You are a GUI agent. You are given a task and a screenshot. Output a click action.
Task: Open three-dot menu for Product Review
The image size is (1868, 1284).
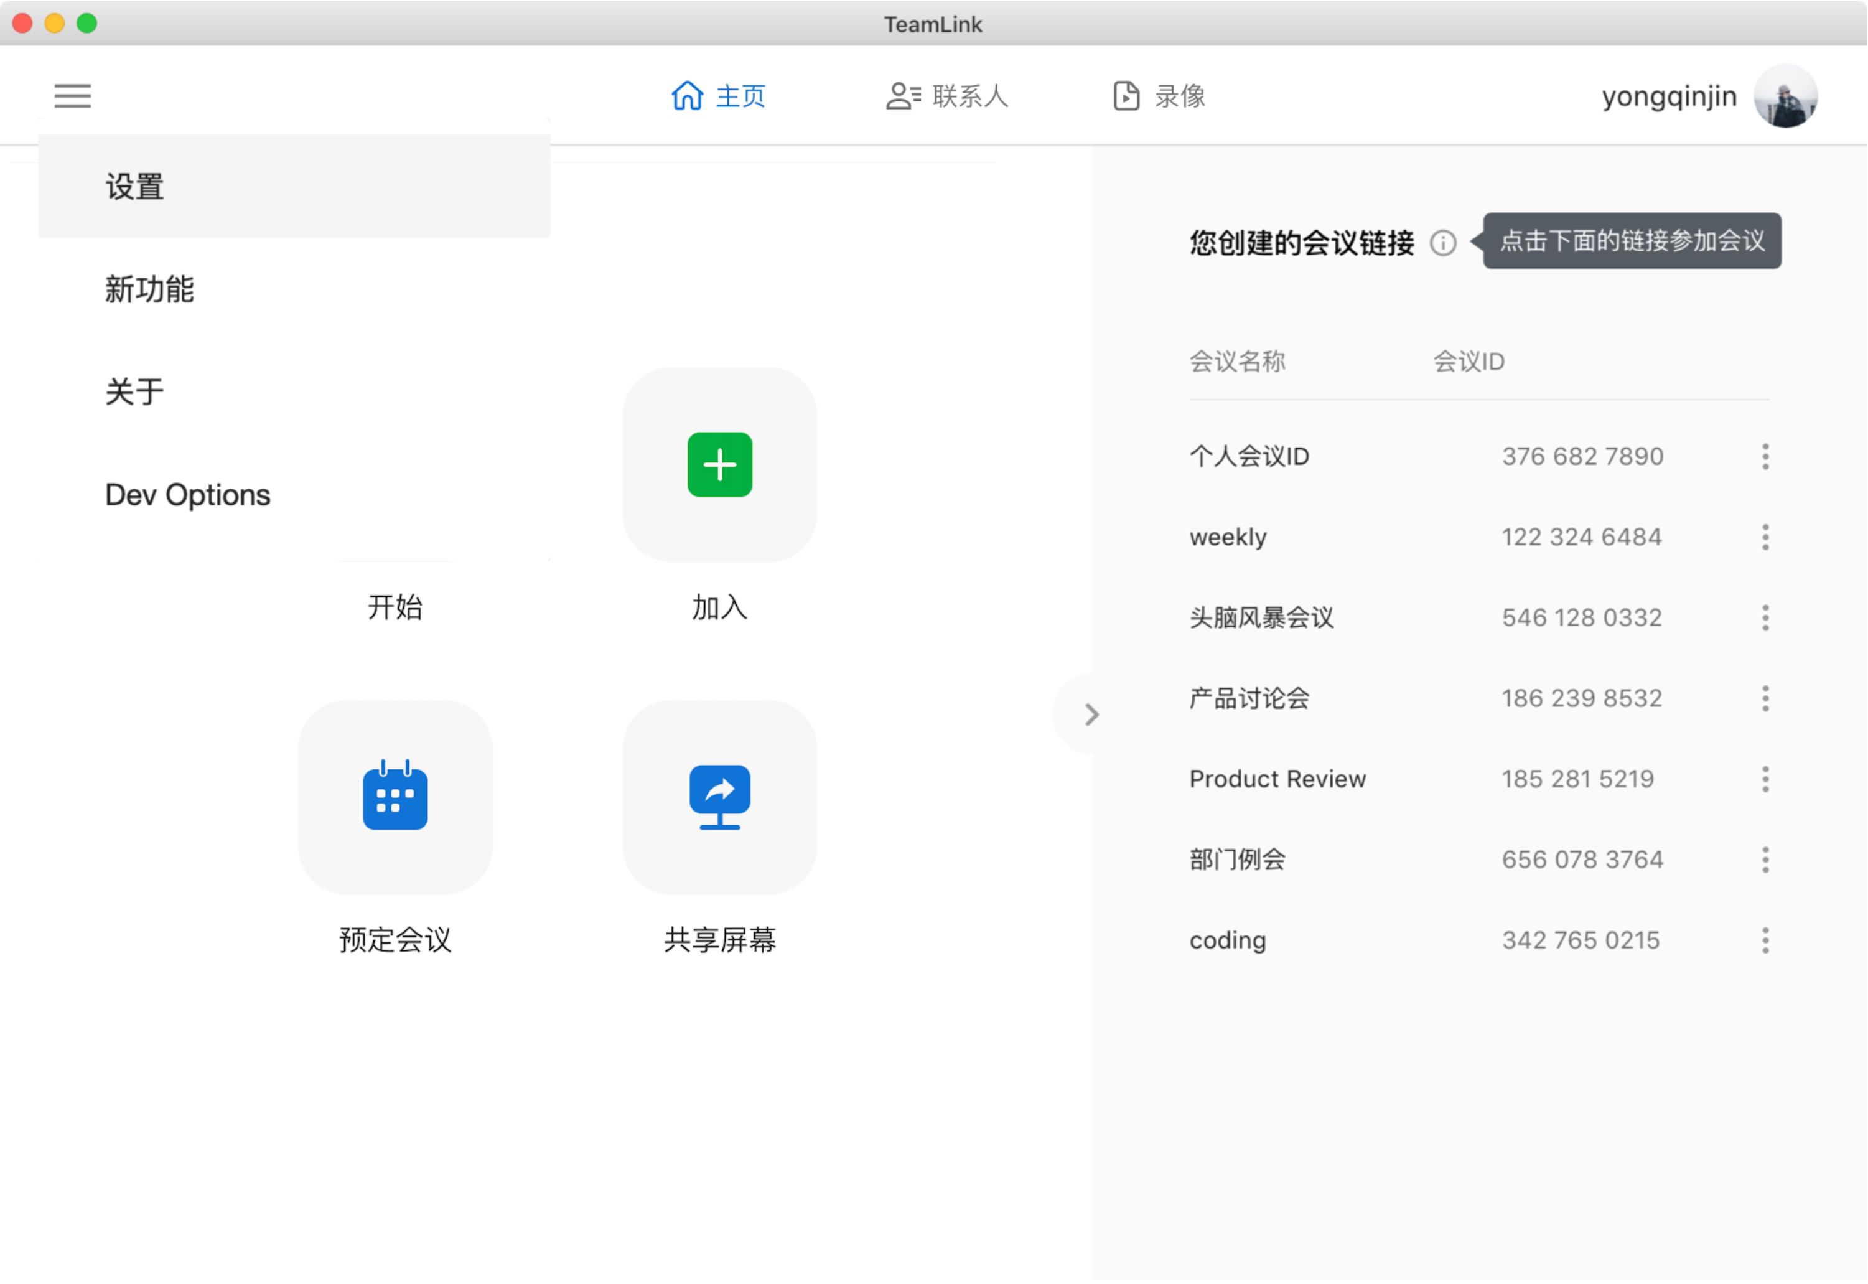pos(1766,779)
